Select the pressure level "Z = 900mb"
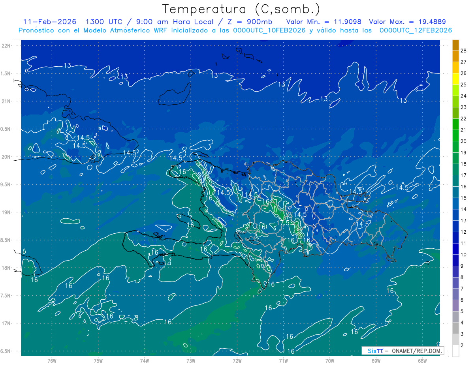The height and width of the screenshot is (366, 474). click(x=250, y=22)
